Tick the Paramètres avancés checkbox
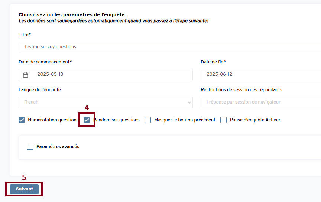 pyautogui.click(x=30, y=147)
